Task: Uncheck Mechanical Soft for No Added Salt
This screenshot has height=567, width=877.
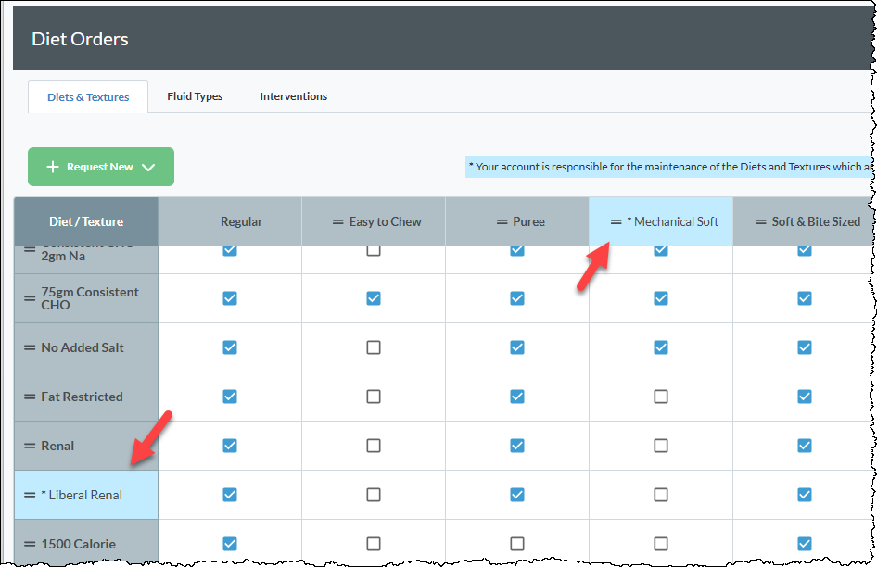Action: click(661, 347)
